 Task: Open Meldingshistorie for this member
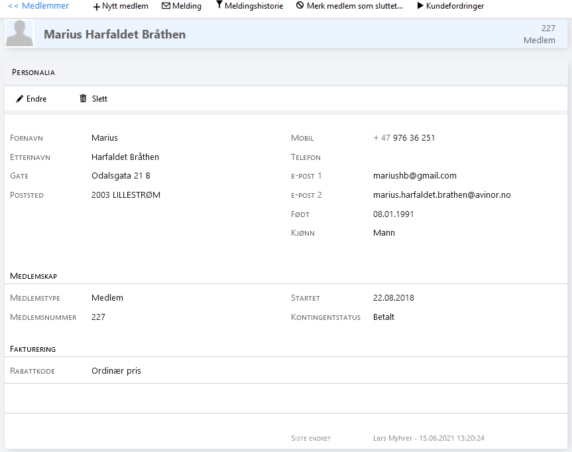point(254,6)
